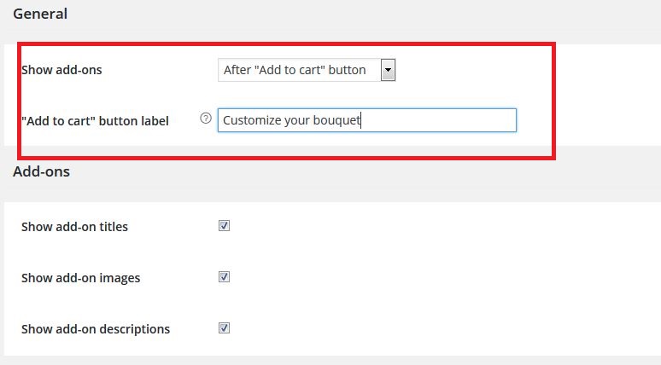Select the 'General' section heading
661x365 pixels.
40,14
